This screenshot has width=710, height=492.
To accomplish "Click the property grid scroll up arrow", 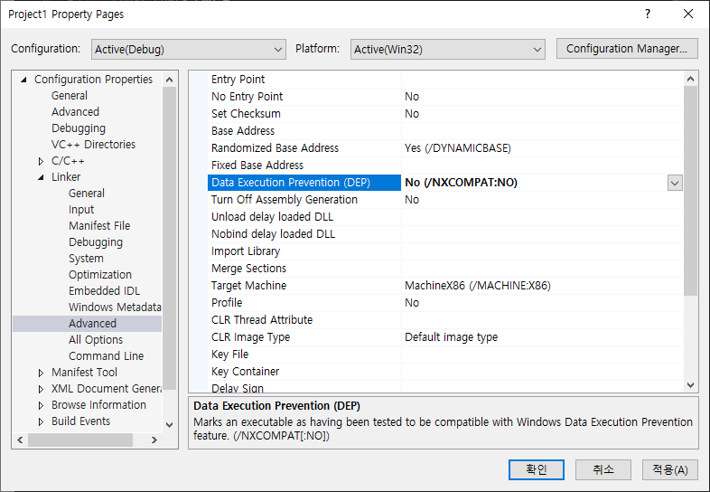I will click(x=690, y=79).
